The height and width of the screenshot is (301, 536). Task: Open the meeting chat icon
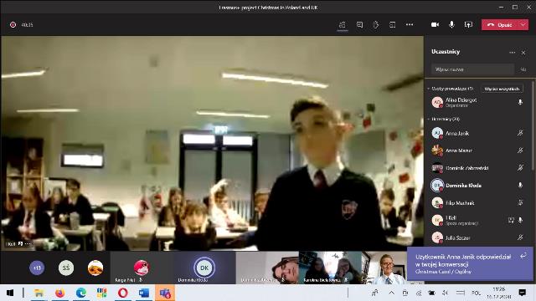[359, 24]
